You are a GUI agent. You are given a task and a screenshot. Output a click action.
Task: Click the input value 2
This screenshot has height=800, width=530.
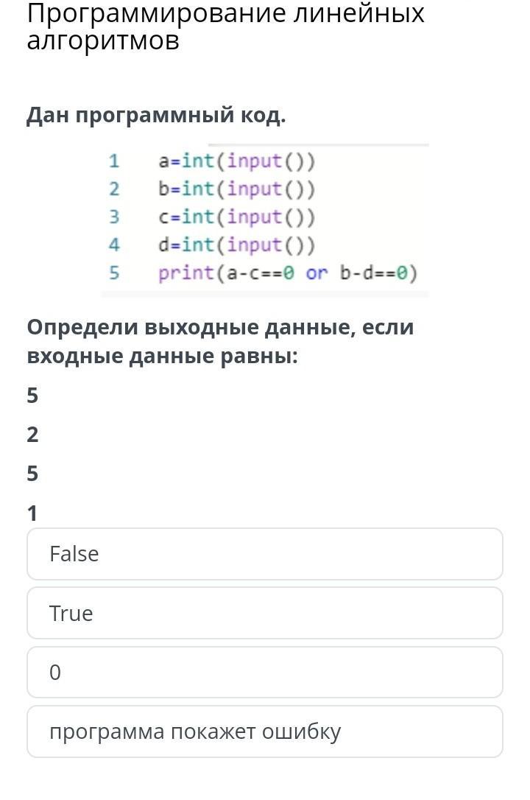tap(32, 434)
